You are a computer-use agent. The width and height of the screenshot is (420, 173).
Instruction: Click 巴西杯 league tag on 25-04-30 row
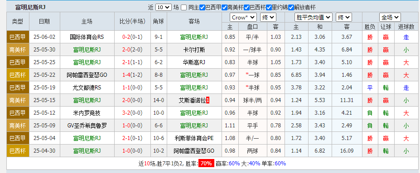click(18, 151)
